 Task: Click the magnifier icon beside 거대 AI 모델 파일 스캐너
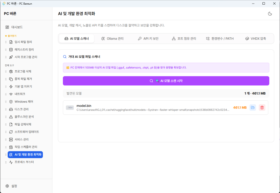coord(65,57)
